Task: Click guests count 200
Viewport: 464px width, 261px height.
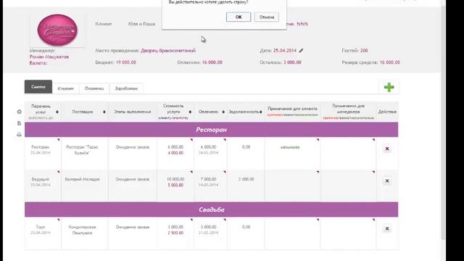Action: pos(364,51)
